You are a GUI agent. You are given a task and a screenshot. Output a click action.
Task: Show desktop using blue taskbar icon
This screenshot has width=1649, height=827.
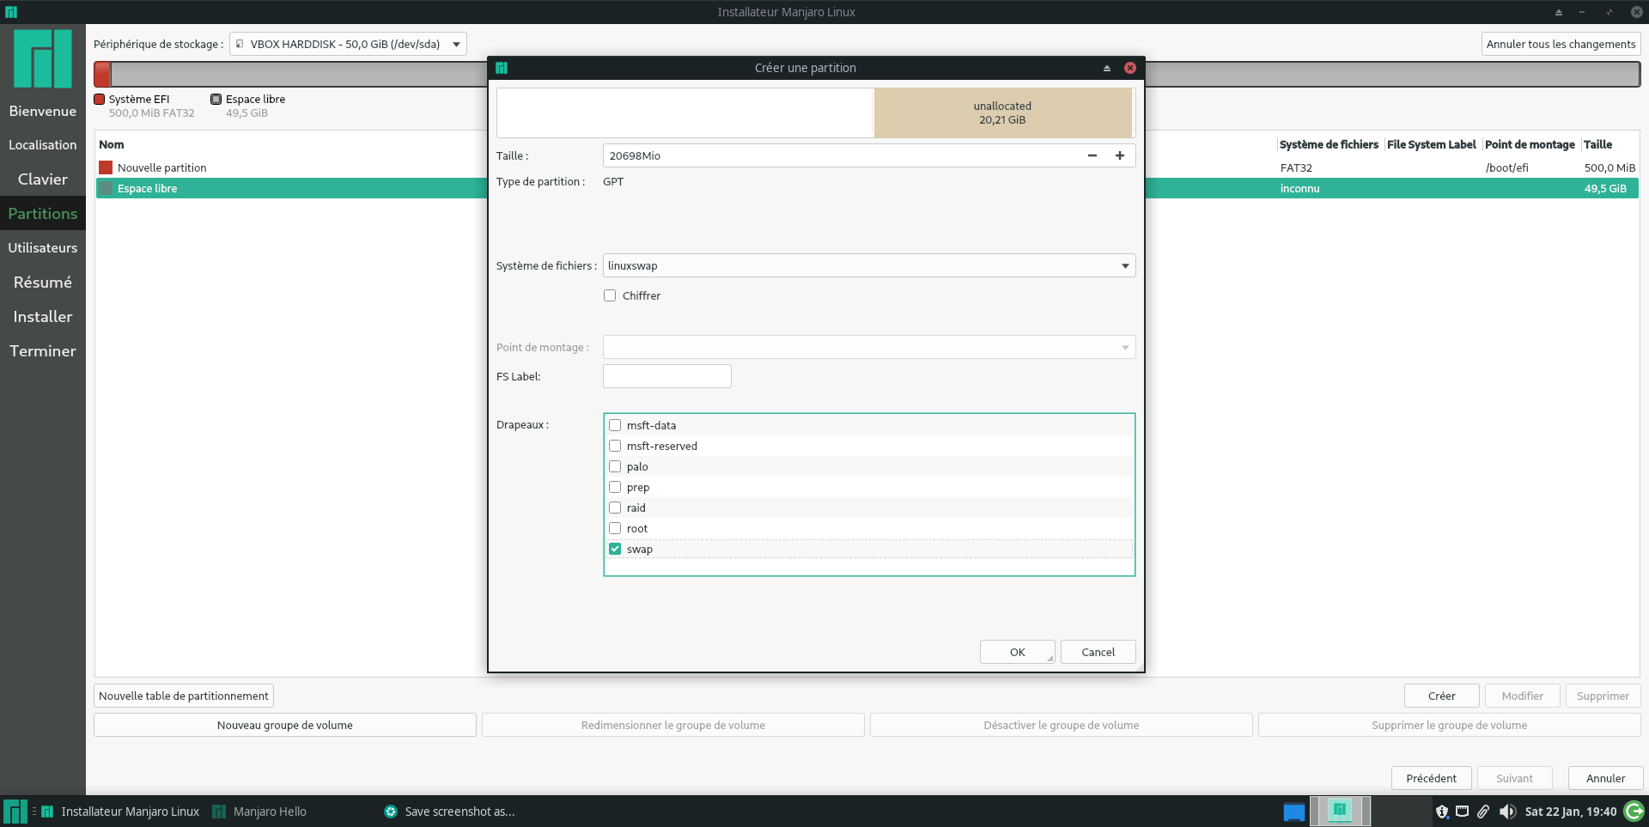1293,812
